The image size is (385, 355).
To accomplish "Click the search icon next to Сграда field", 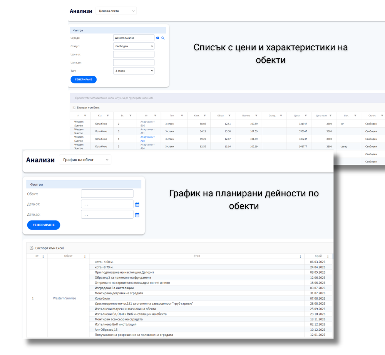I will point(163,38).
